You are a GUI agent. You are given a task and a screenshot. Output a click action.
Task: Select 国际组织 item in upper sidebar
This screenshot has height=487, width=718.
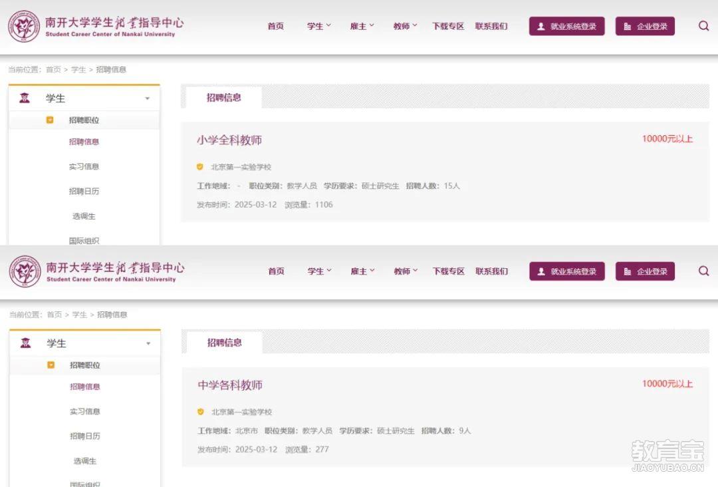[x=84, y=241]
